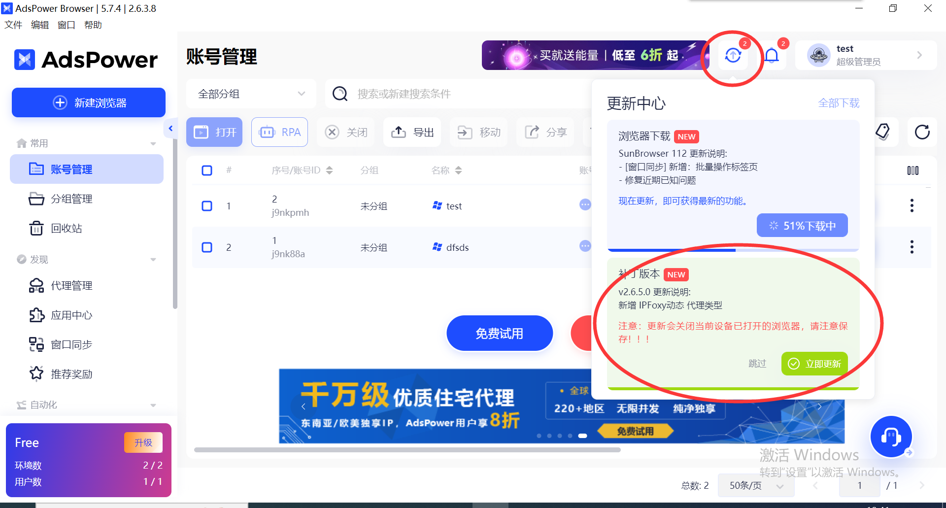This screenshot has width=946, height=508.
Task: Open more options for dfsds row
Action: coord(912,247)
